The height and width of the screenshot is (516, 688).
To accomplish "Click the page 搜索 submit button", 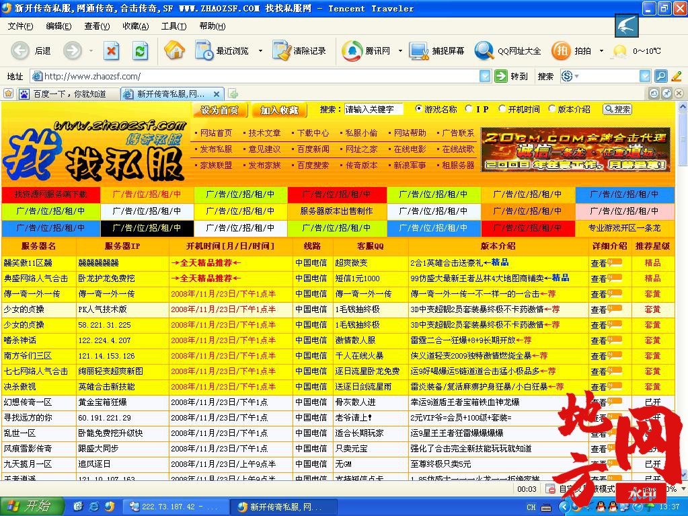I will click(617, 109).
